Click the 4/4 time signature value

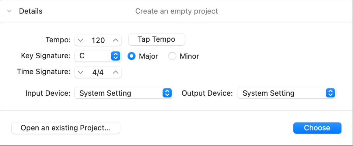98,72
